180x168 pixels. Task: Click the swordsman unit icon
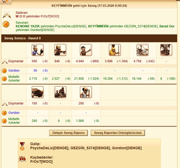point(86,50)
